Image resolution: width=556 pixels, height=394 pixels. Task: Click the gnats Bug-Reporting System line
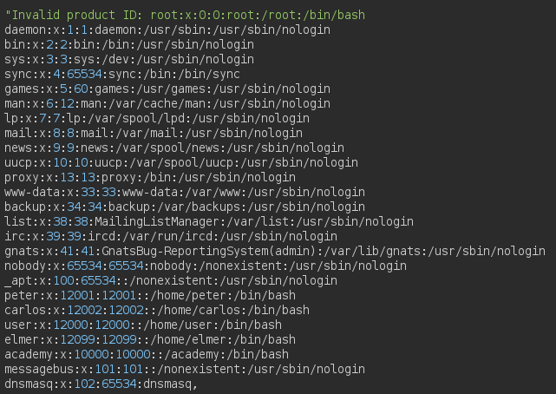click(275, 251)
